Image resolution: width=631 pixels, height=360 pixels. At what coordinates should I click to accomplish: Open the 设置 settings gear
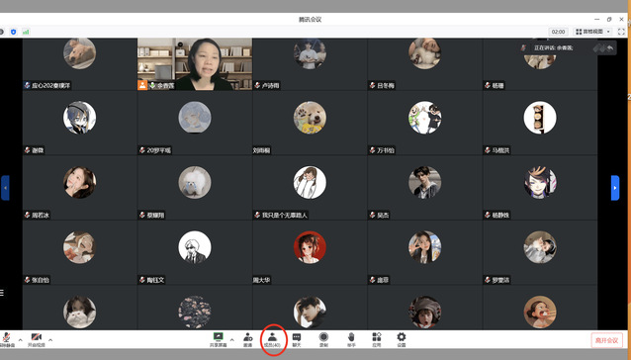pyautogui.click(x=402, y=337)
